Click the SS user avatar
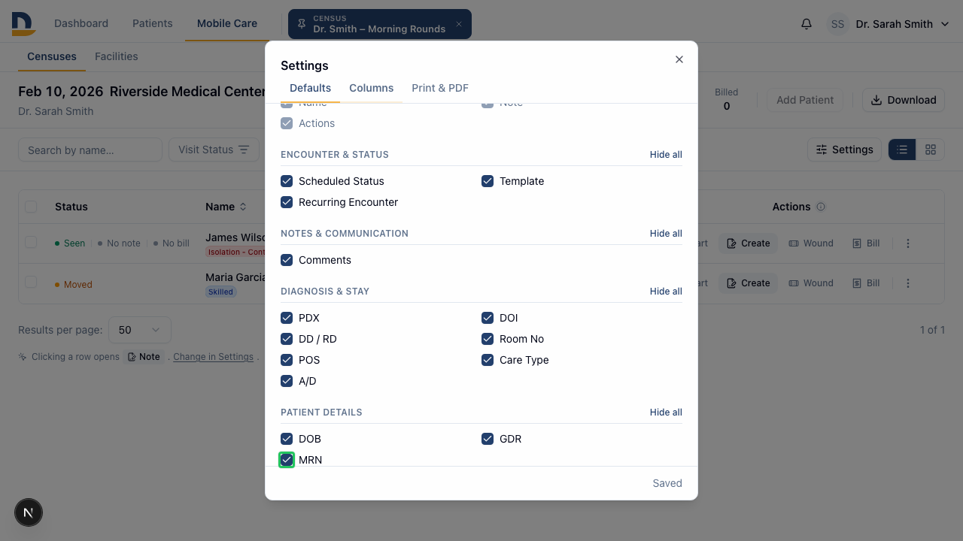 pos(837,24)
